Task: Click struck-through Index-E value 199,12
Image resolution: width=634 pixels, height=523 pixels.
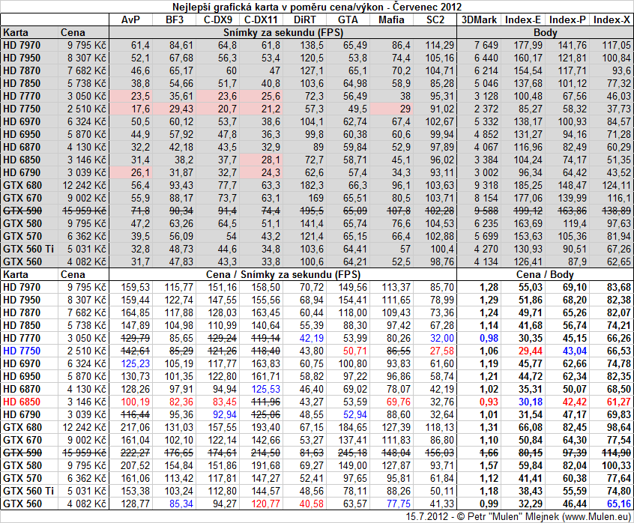Action: 528,211
